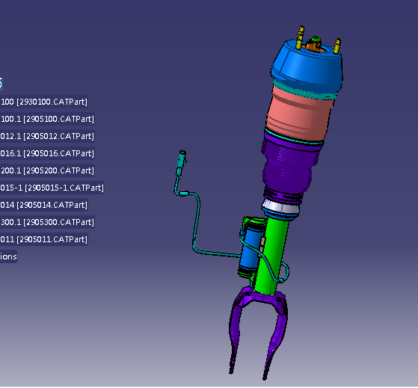Pick the orange center nut on top mount
The height and width of the screenshot is (388, 418).
click(315, 46)
